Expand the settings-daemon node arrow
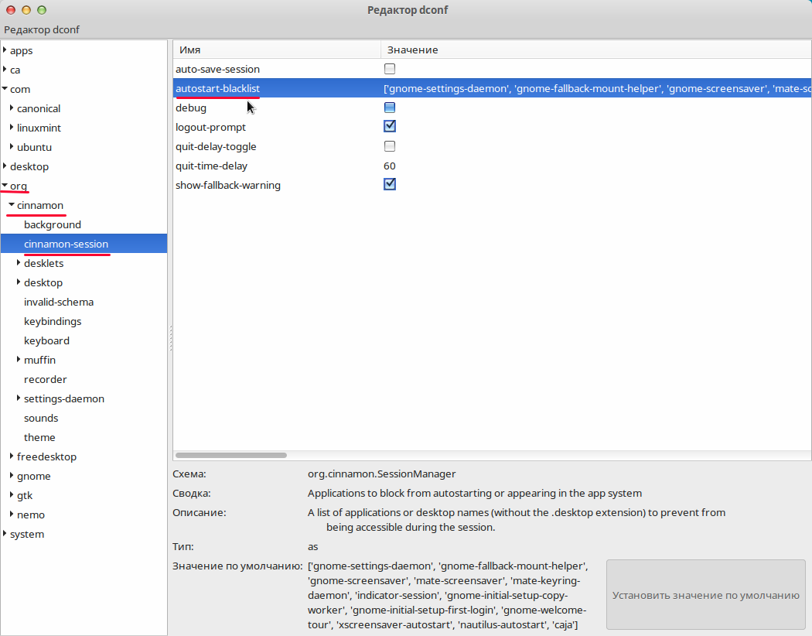Screen dimensions: 812x636 click(18, 398)
